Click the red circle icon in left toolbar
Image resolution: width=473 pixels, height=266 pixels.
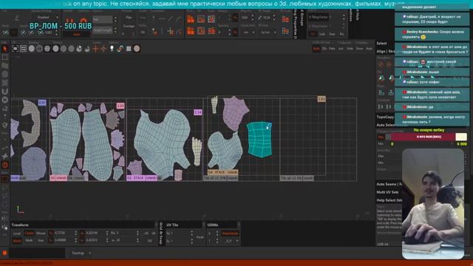[x=5, y=165]
